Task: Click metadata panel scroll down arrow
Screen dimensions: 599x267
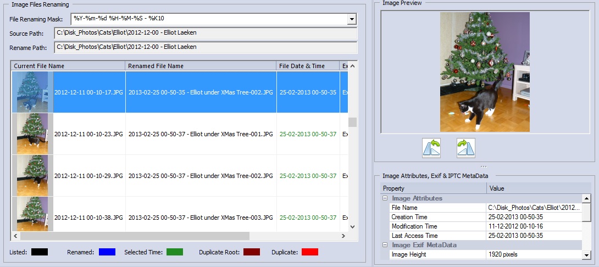Action: 586,255
